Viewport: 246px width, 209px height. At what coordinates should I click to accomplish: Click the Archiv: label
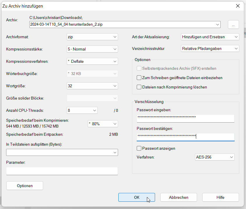[x=12, y=20]
